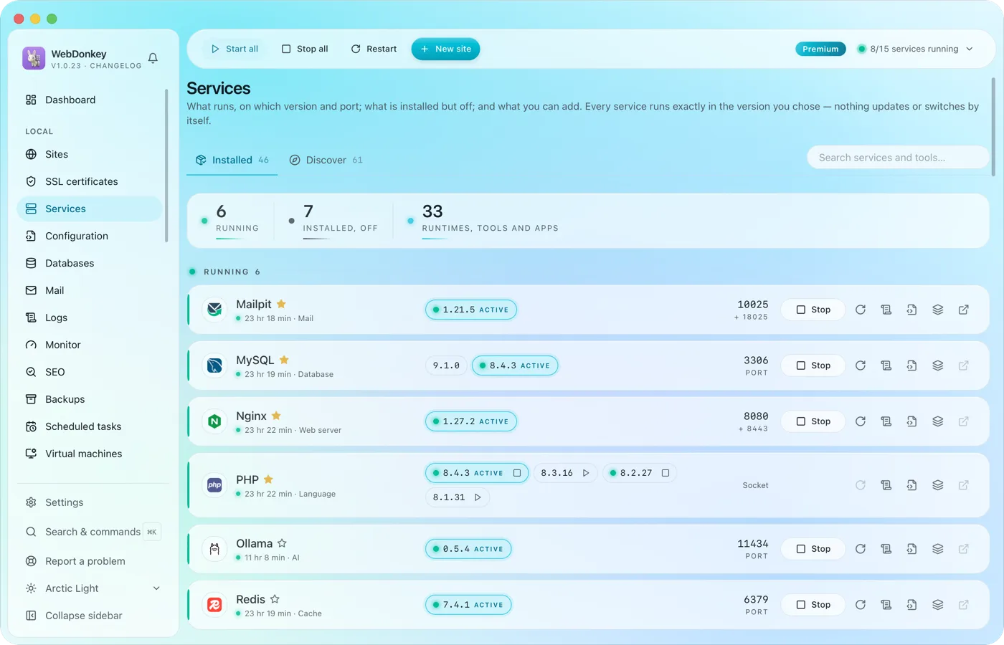This screenshot has width=1004, height=645.
Task: Click the Nginx logo icon
Action: pos(214,421)
